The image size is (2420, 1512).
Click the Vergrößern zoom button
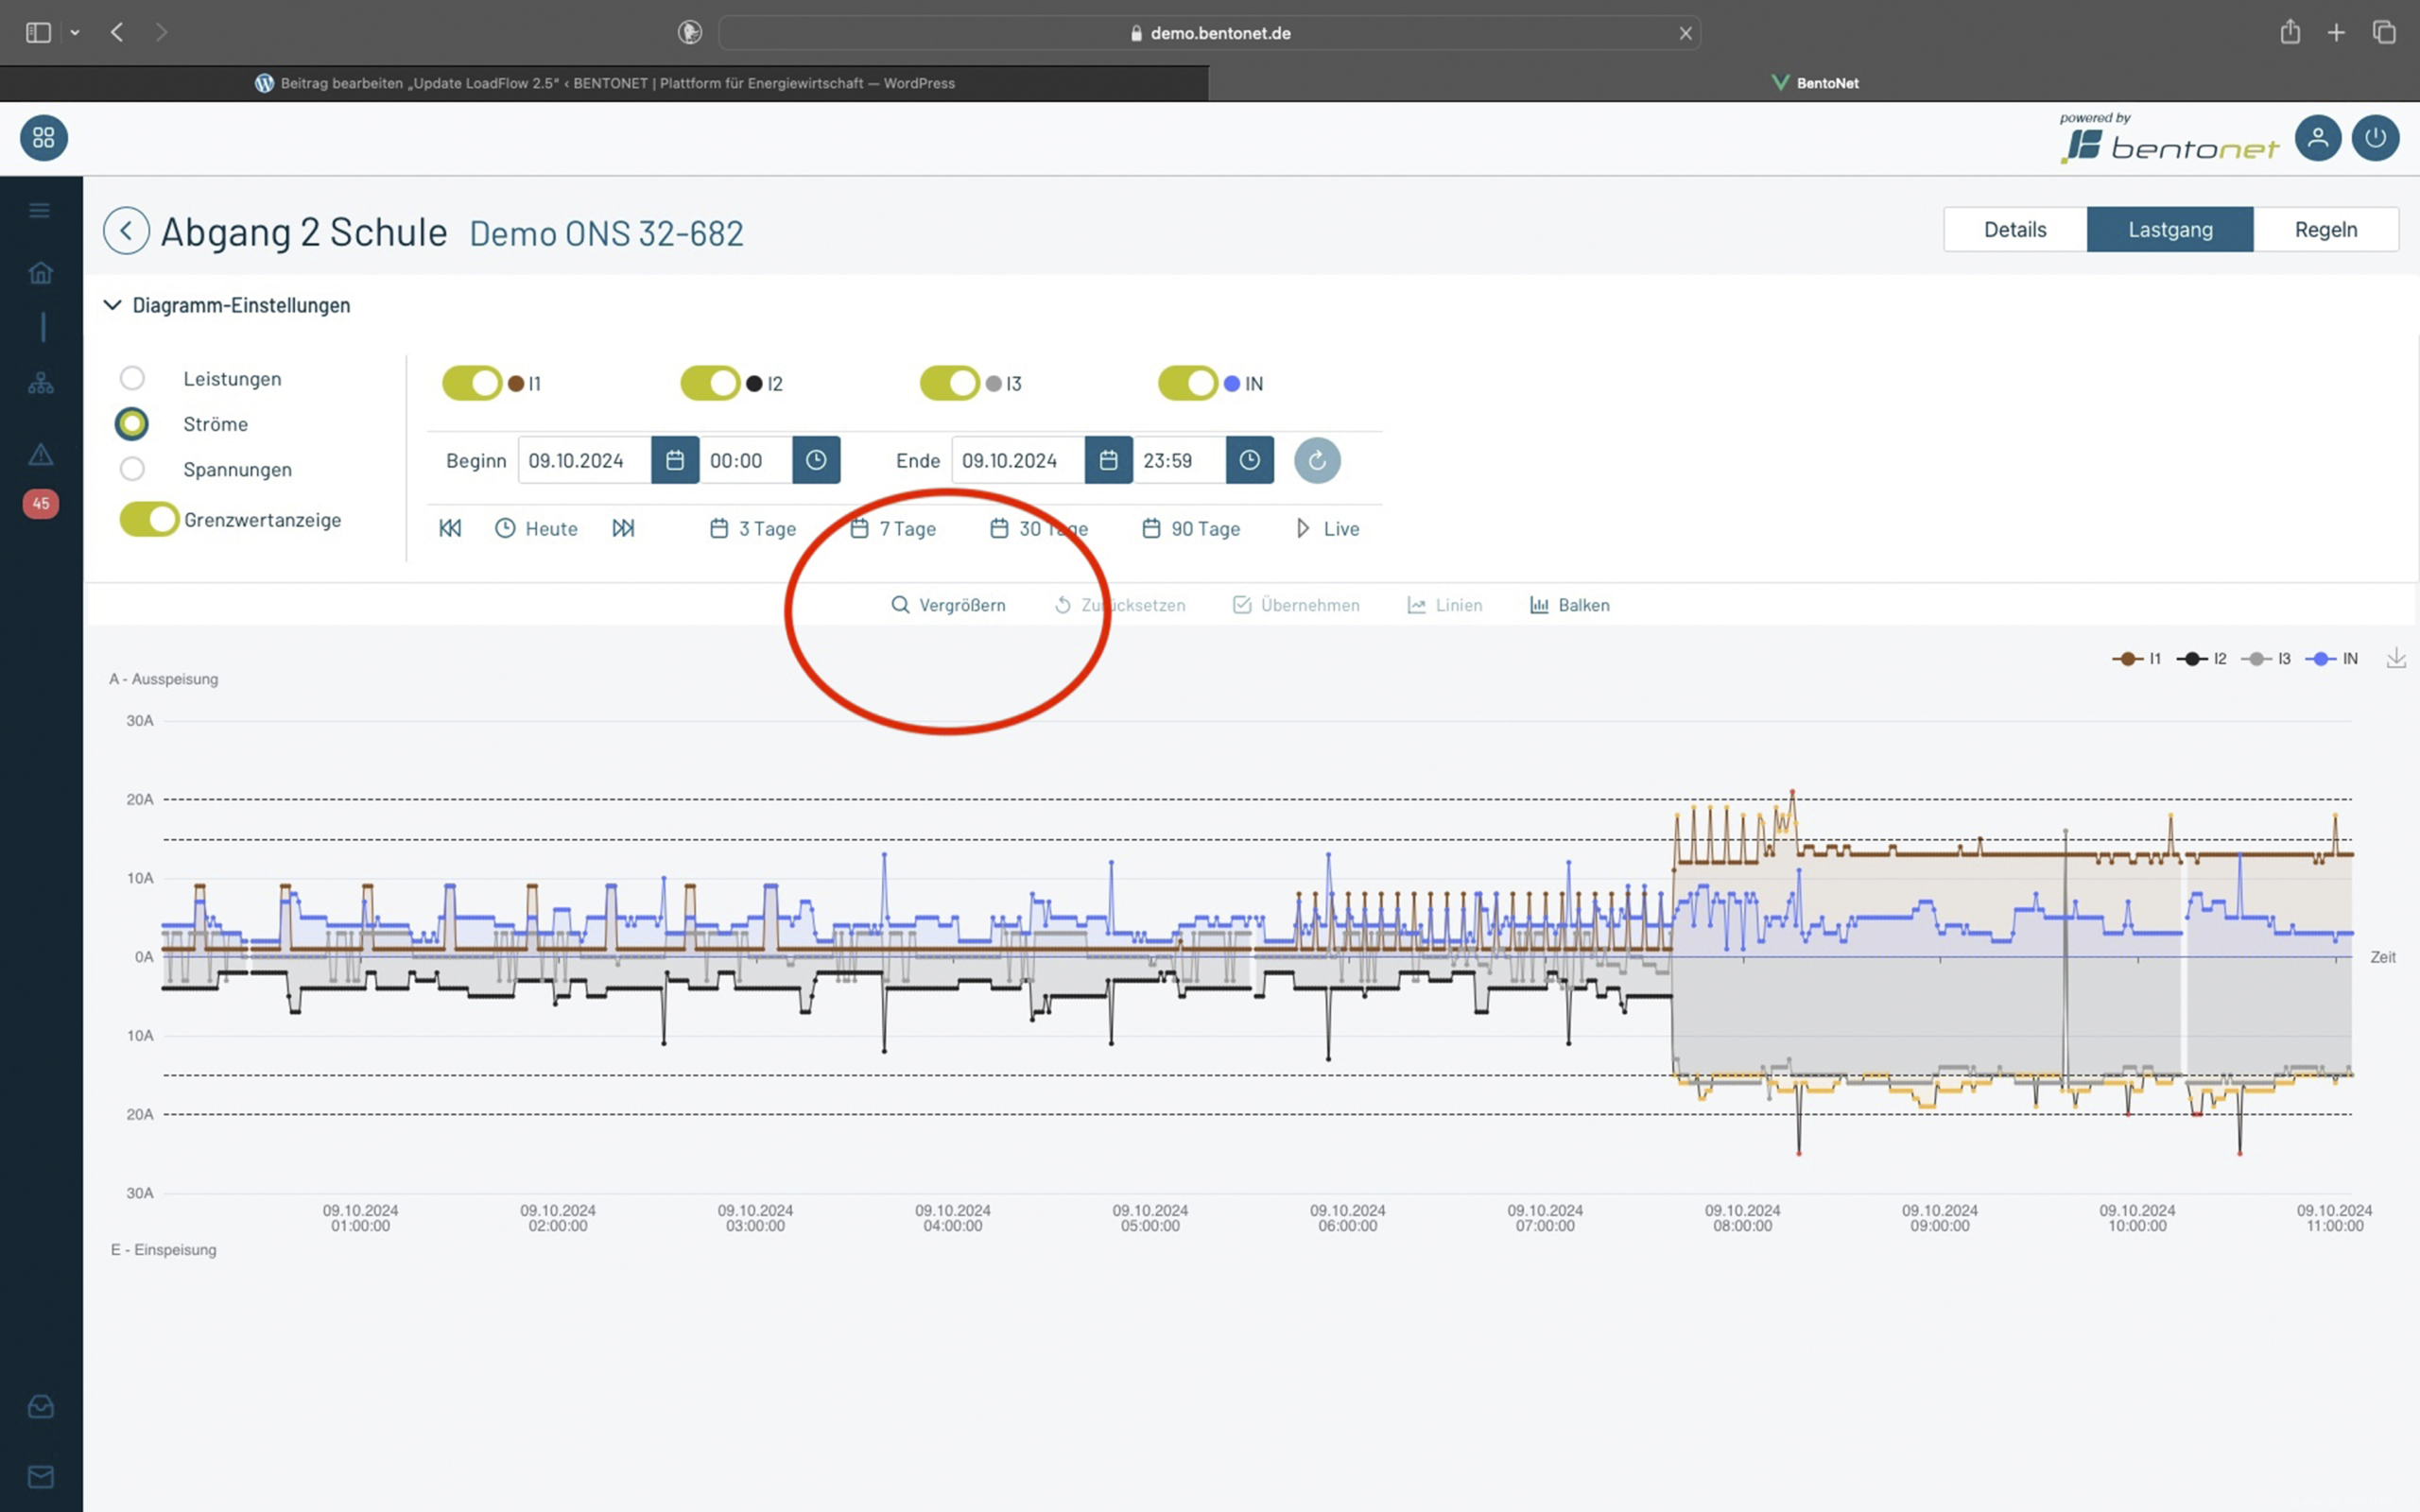[x=948, y=605]
